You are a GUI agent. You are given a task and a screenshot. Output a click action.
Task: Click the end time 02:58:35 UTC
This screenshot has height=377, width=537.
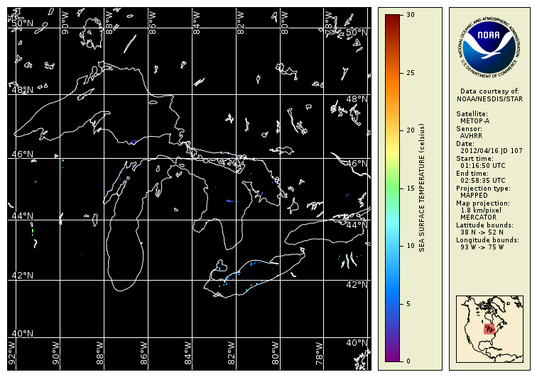(482, 181)
